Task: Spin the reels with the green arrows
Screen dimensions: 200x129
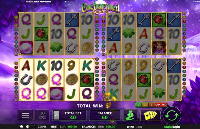Action: tap(172, 115)
